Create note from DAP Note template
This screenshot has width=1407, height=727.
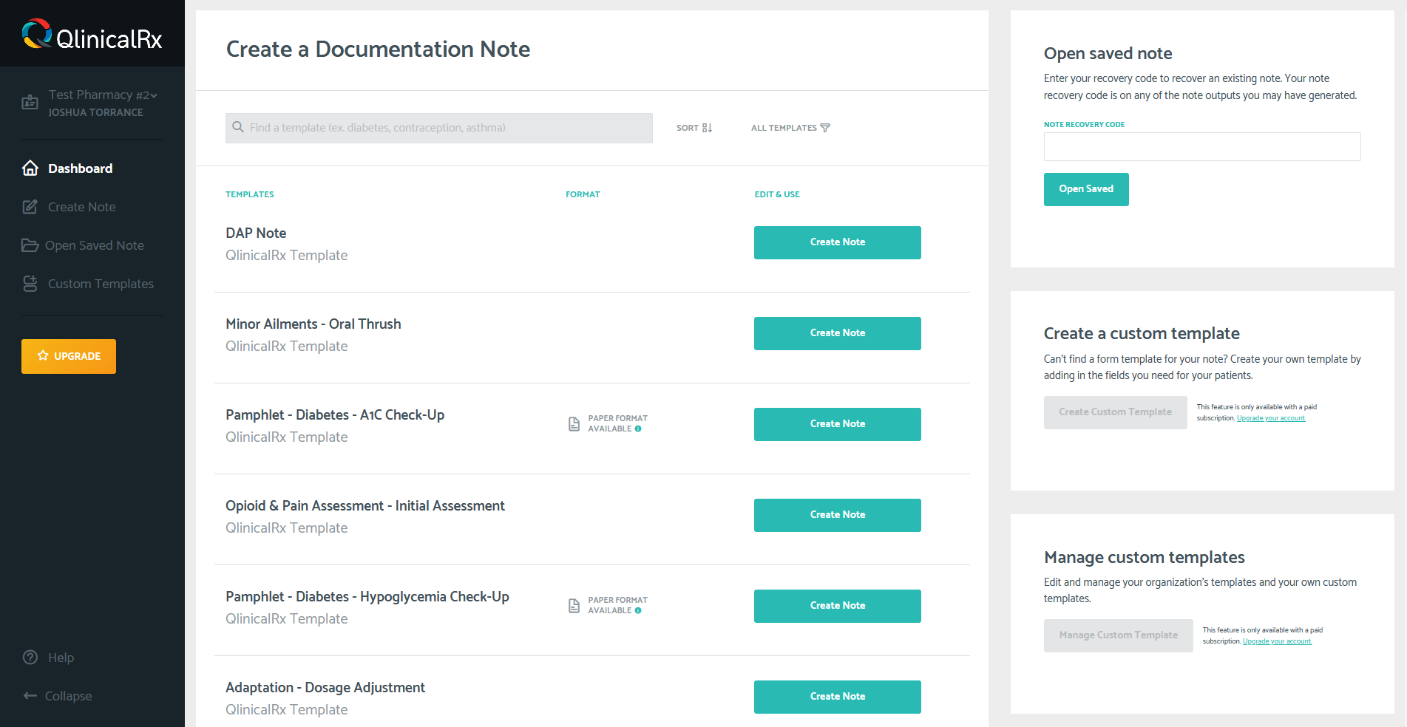coord(838,242)
